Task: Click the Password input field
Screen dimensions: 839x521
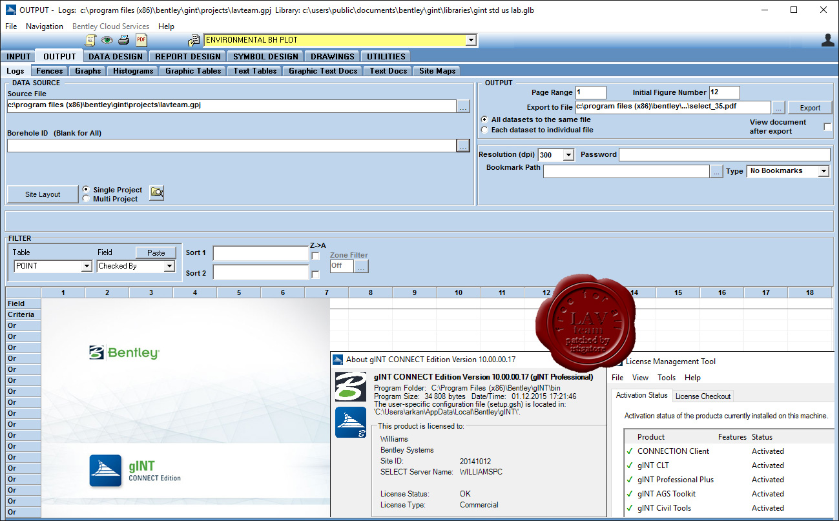Action: pos(725,155)
